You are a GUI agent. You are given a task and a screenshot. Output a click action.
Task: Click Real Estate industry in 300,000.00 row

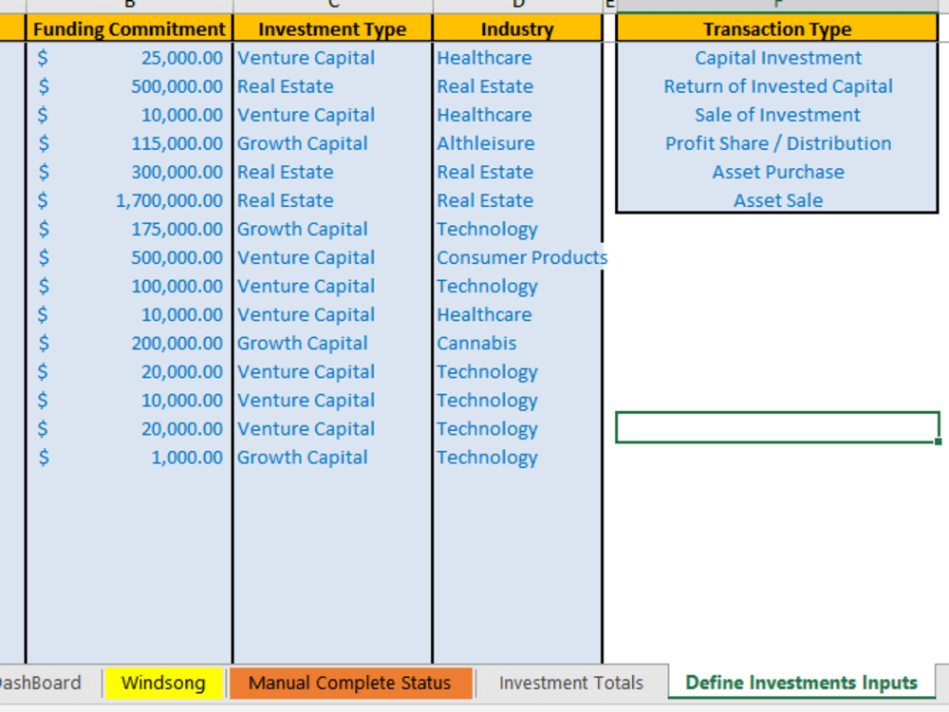click(517, 172)
